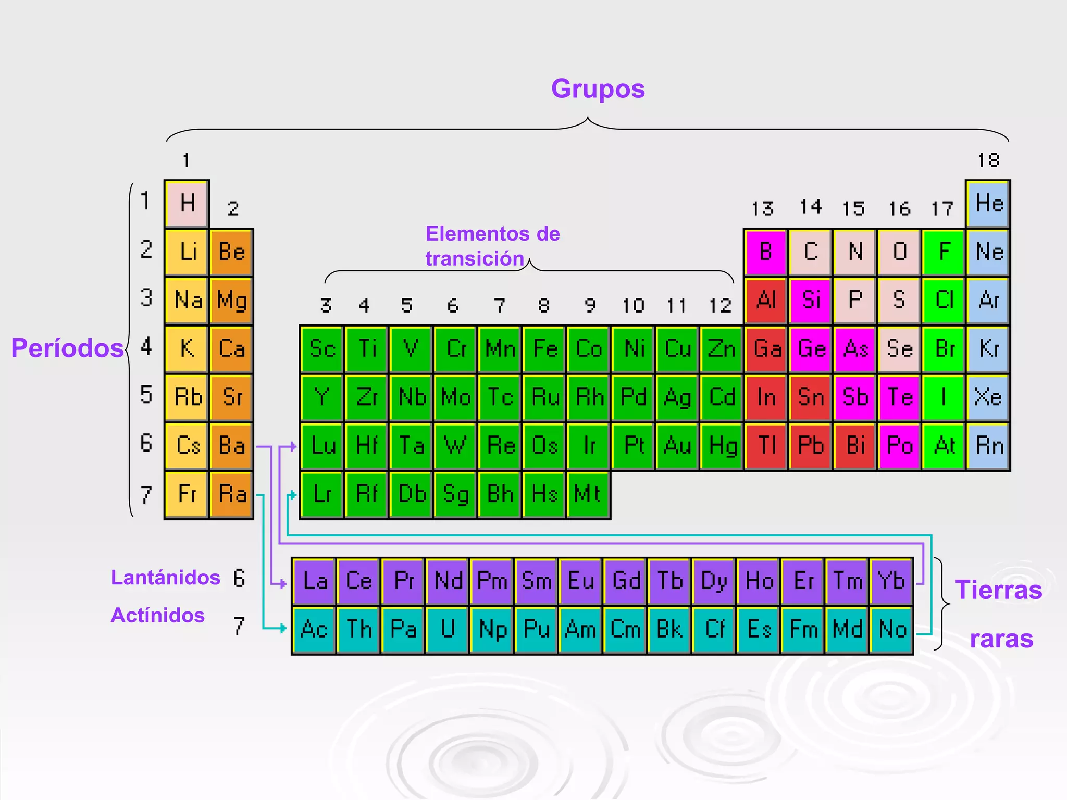Click the Boron (B) magenta cell

tap(765, 252)
